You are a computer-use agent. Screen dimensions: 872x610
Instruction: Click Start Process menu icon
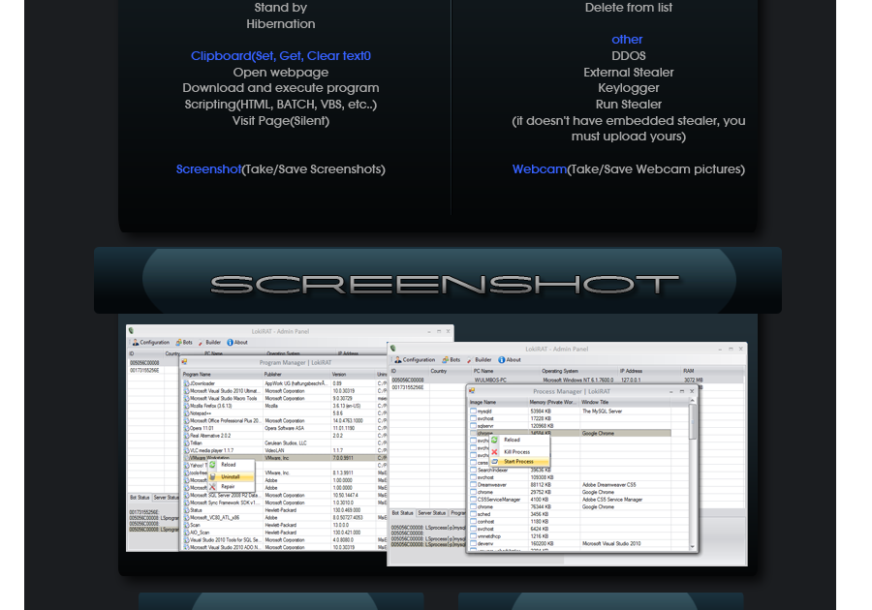click(x=494, y=462)
